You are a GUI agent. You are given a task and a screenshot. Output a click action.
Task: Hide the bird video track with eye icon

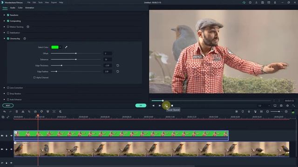pos(11,149)
